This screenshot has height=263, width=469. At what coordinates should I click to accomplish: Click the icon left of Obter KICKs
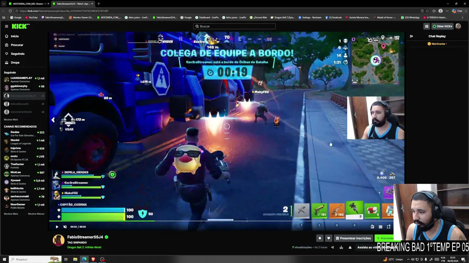click(x=426, y=26)
